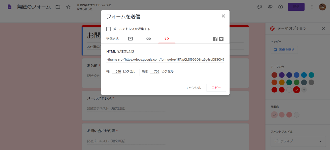
Task: Pick the green theme color
Action: point(296,82)
